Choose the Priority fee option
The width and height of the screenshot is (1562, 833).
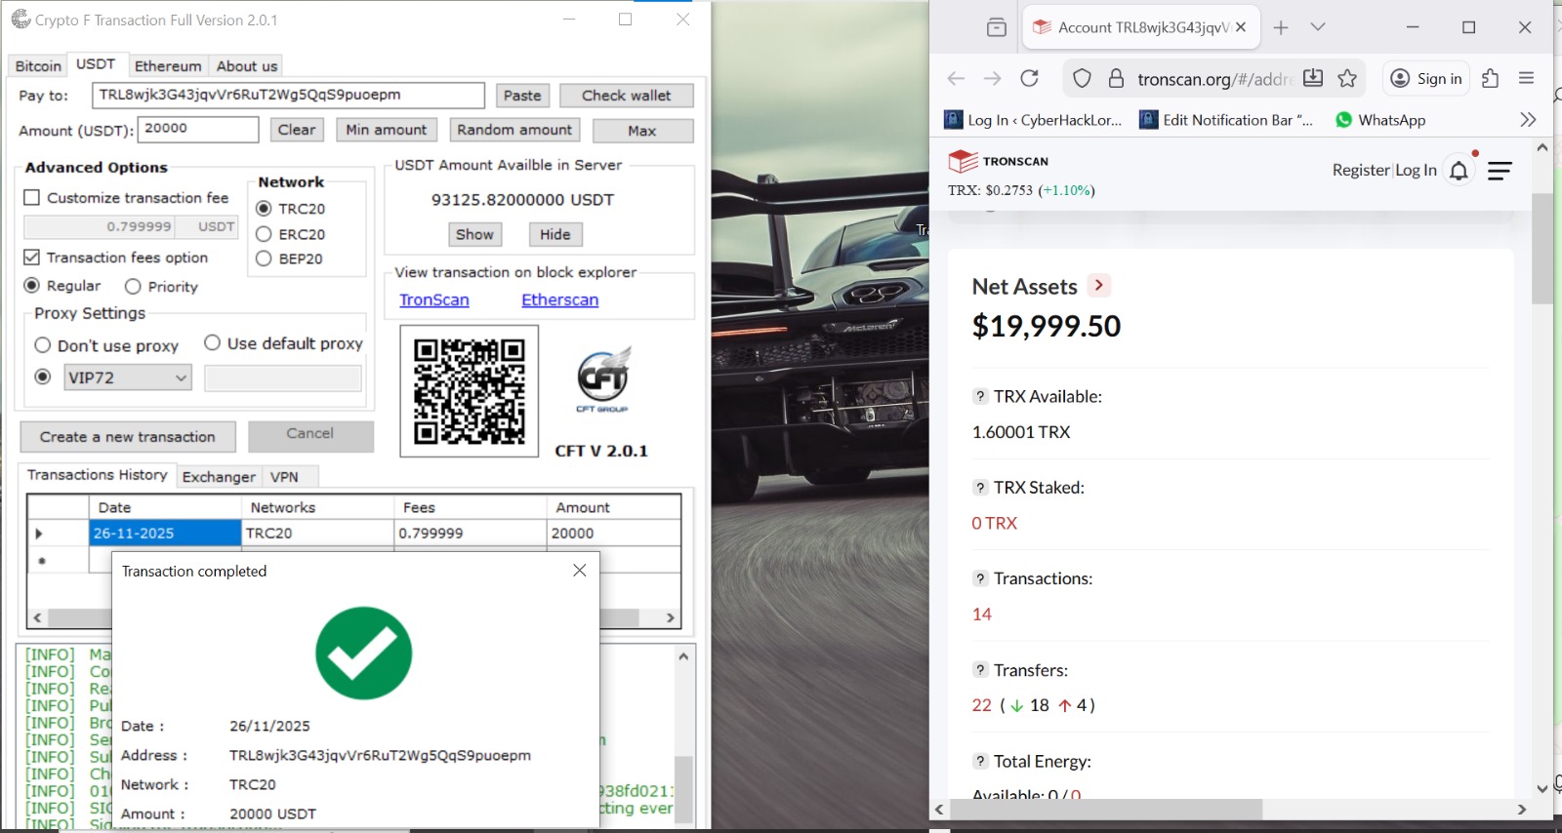[134, 287]
